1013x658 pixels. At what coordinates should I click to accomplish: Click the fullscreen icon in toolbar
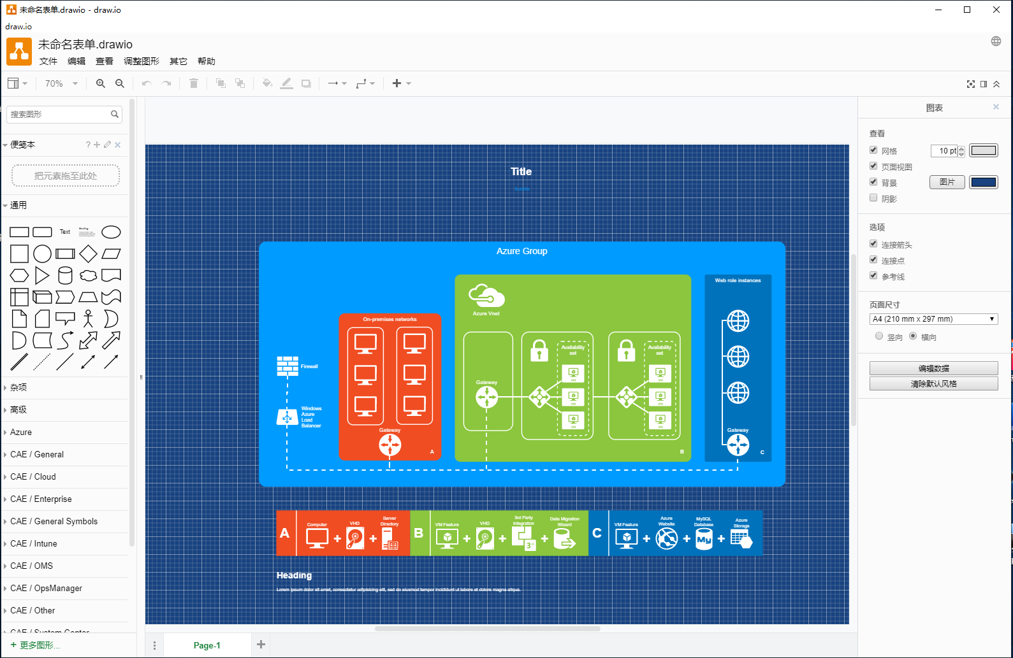[971, 84]
